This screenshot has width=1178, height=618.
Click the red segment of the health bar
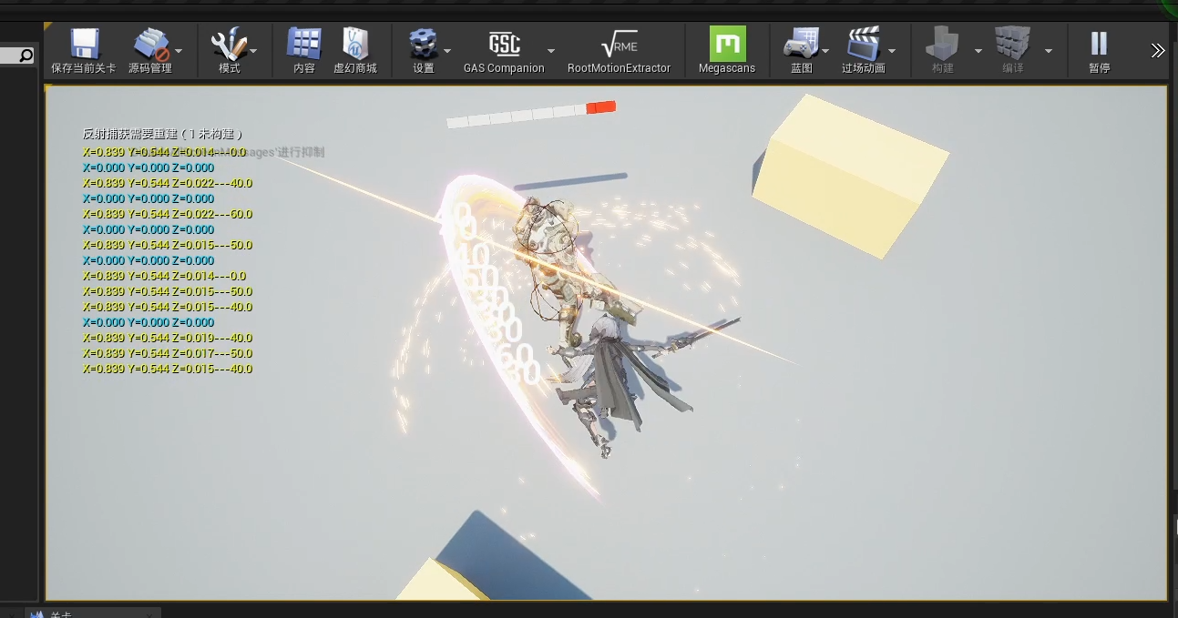(601, 107)
